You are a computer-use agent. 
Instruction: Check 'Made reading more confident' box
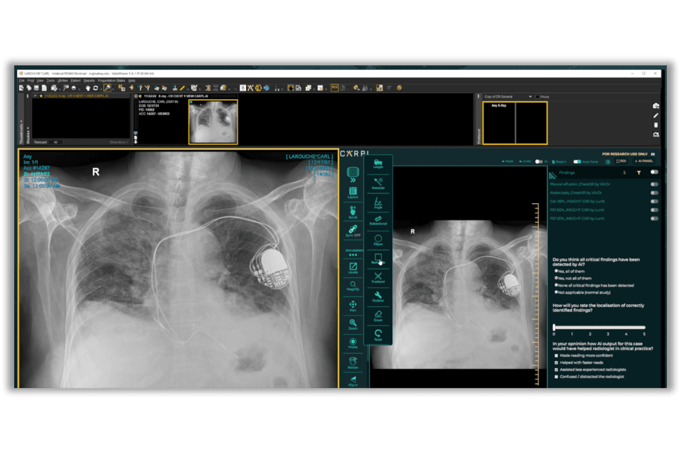557,356
